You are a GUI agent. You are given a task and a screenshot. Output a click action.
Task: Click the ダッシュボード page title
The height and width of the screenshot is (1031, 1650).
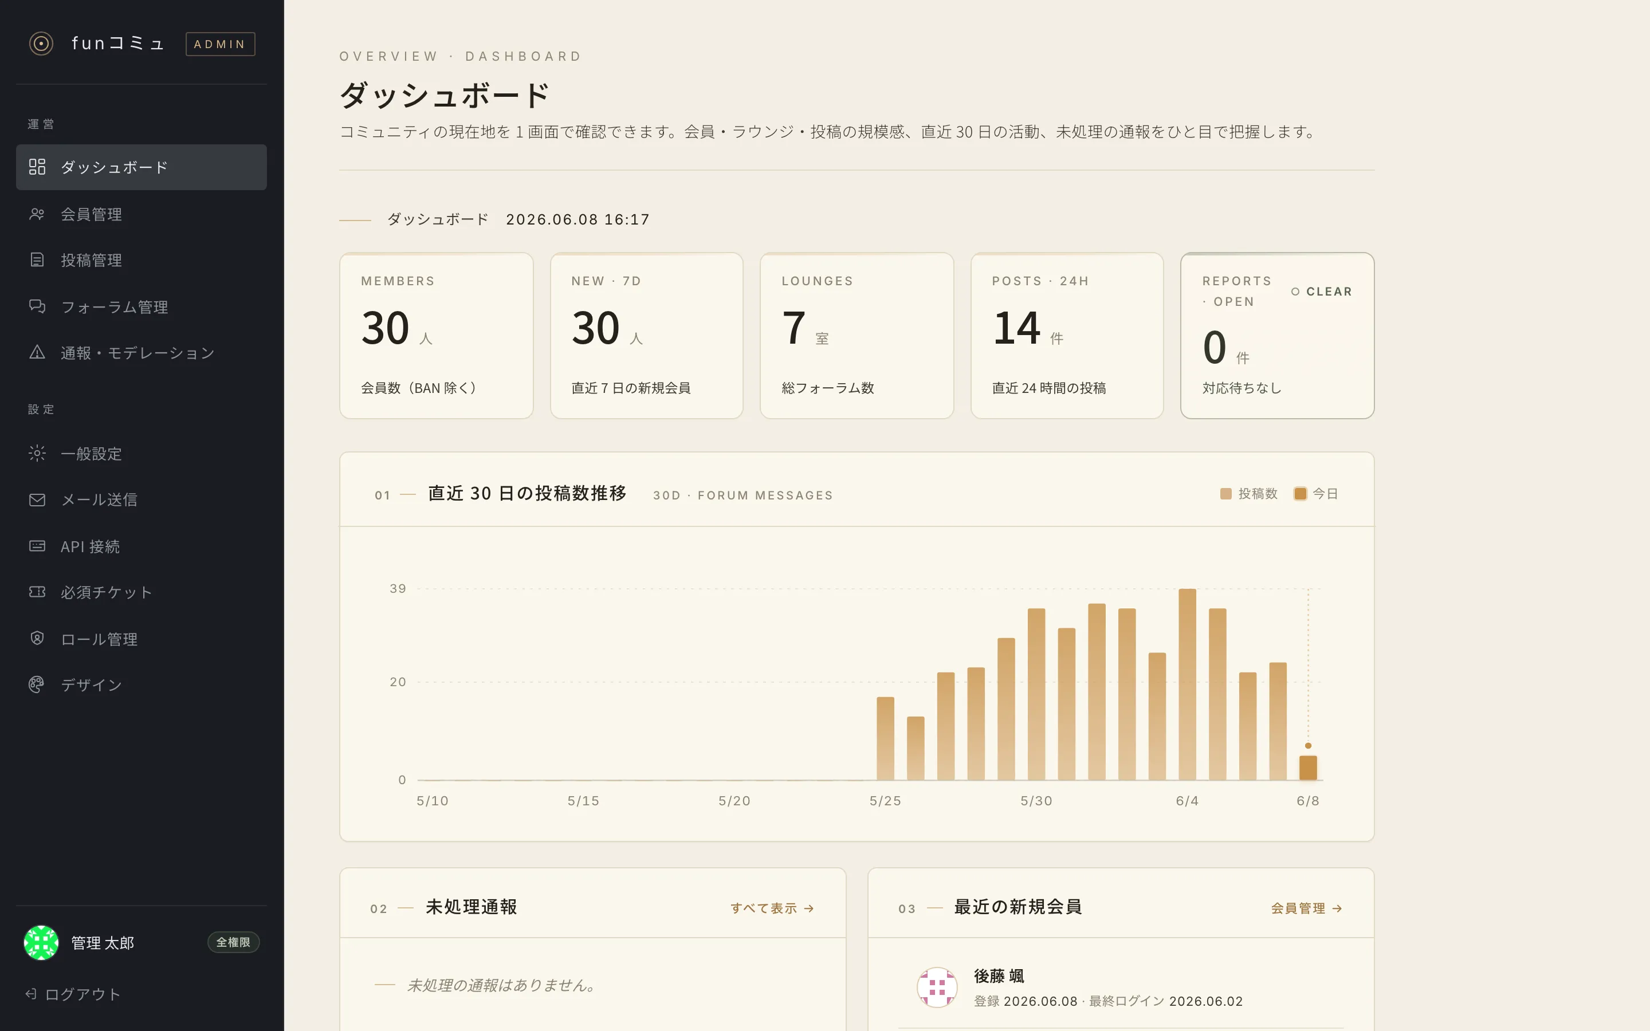click(445, 95)
